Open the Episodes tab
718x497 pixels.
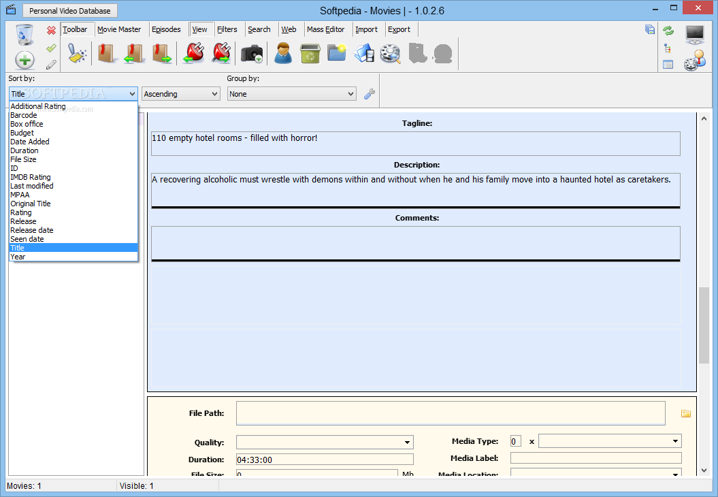point(166,29)
